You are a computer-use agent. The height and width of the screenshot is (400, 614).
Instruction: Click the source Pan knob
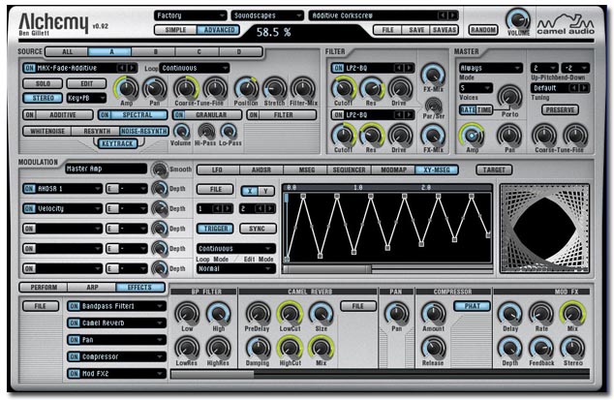(155, 88)
